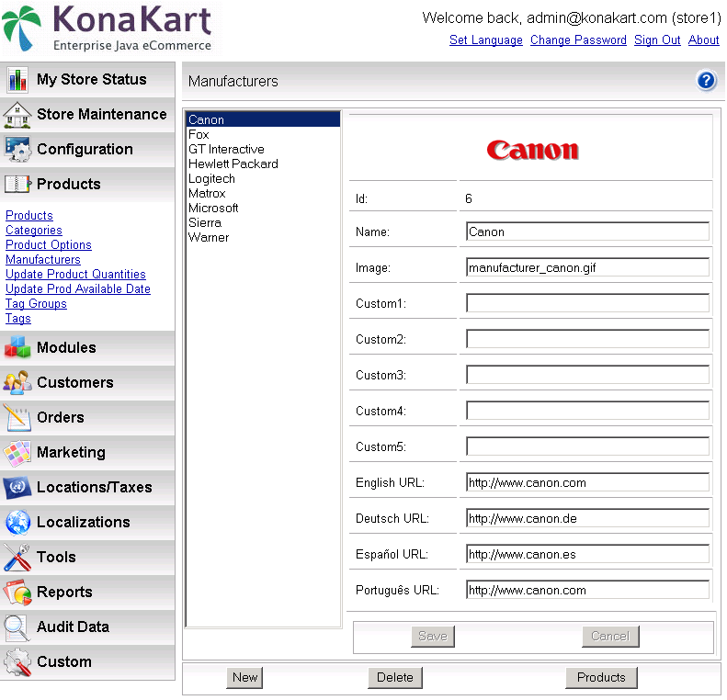Click the Locations/Taxes flag icon
727x700 pixels.
17,488
